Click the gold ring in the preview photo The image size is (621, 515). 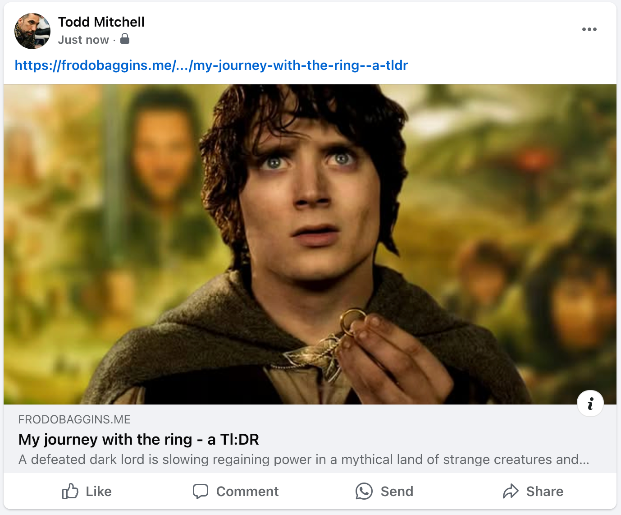(352, 321)
